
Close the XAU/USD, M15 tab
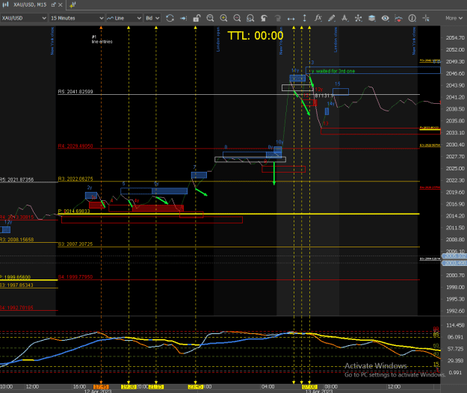point(61,4)
